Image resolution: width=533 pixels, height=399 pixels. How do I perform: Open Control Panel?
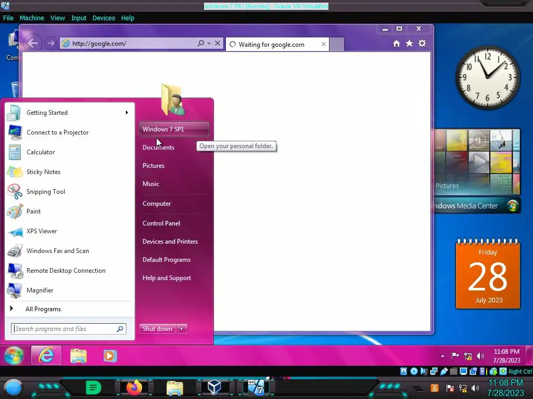(x=161, y=223)
